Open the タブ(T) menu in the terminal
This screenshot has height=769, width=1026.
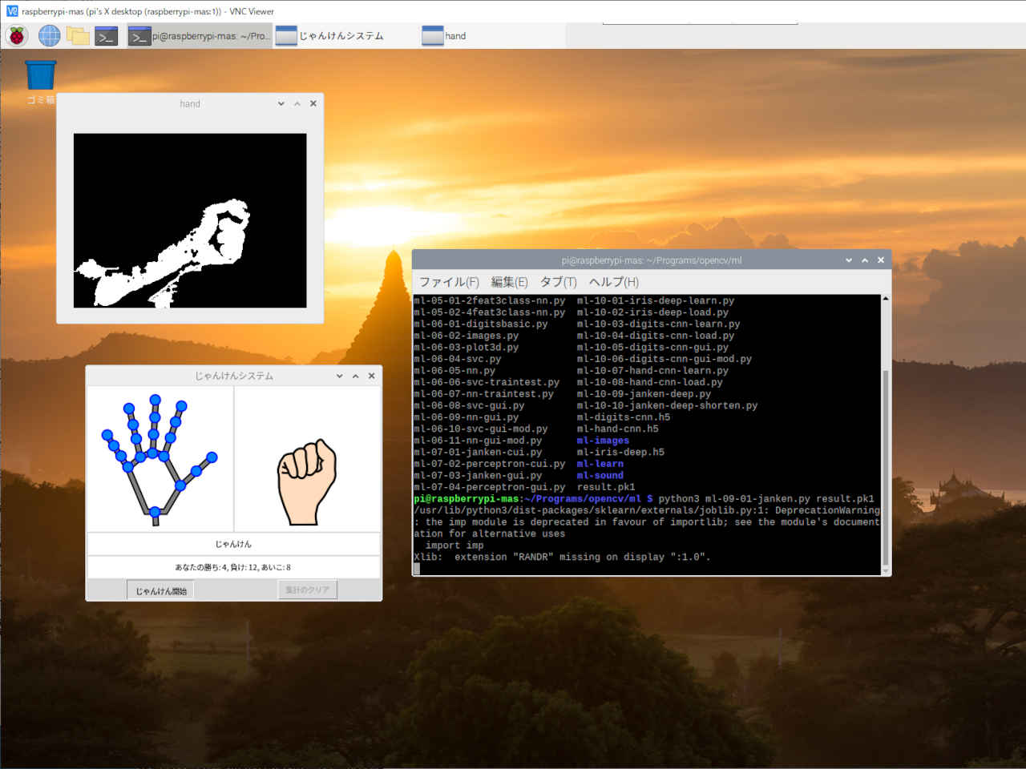pyautogui.click(x=558, y=282)
